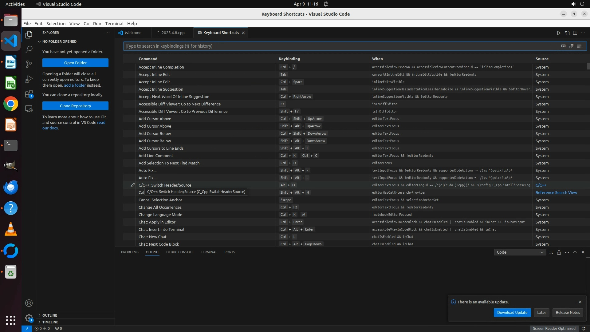The image size is (590, 332).
Task: Toggle Record Keys in keybindings search
Action: (563, 46)
